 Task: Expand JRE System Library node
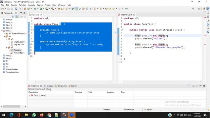tap(4, 33)
